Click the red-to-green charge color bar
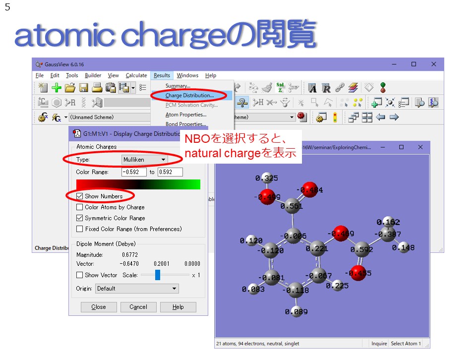Image resolution: width=476 pixels, height=357 pixels. coord(138,184)
